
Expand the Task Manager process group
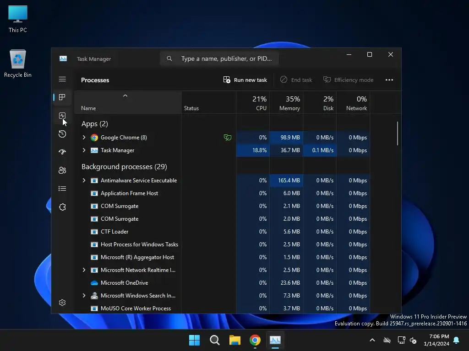click(x=84, y=150)
